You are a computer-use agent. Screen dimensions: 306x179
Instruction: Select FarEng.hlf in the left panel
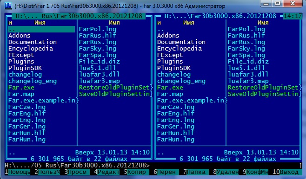tap(27, 114)
